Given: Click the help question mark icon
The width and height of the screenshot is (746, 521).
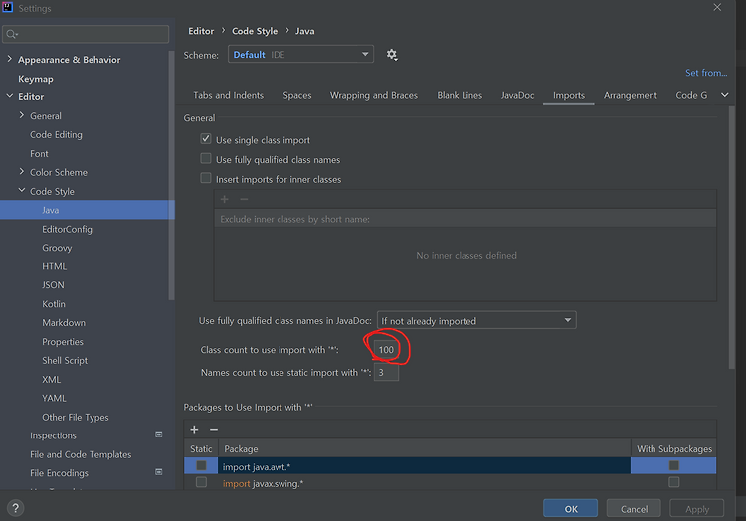Looking at the screenshot, I should pos(15,508).
